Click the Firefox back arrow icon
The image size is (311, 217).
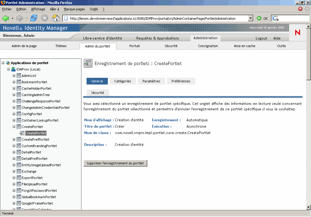[x=5, y=18]
